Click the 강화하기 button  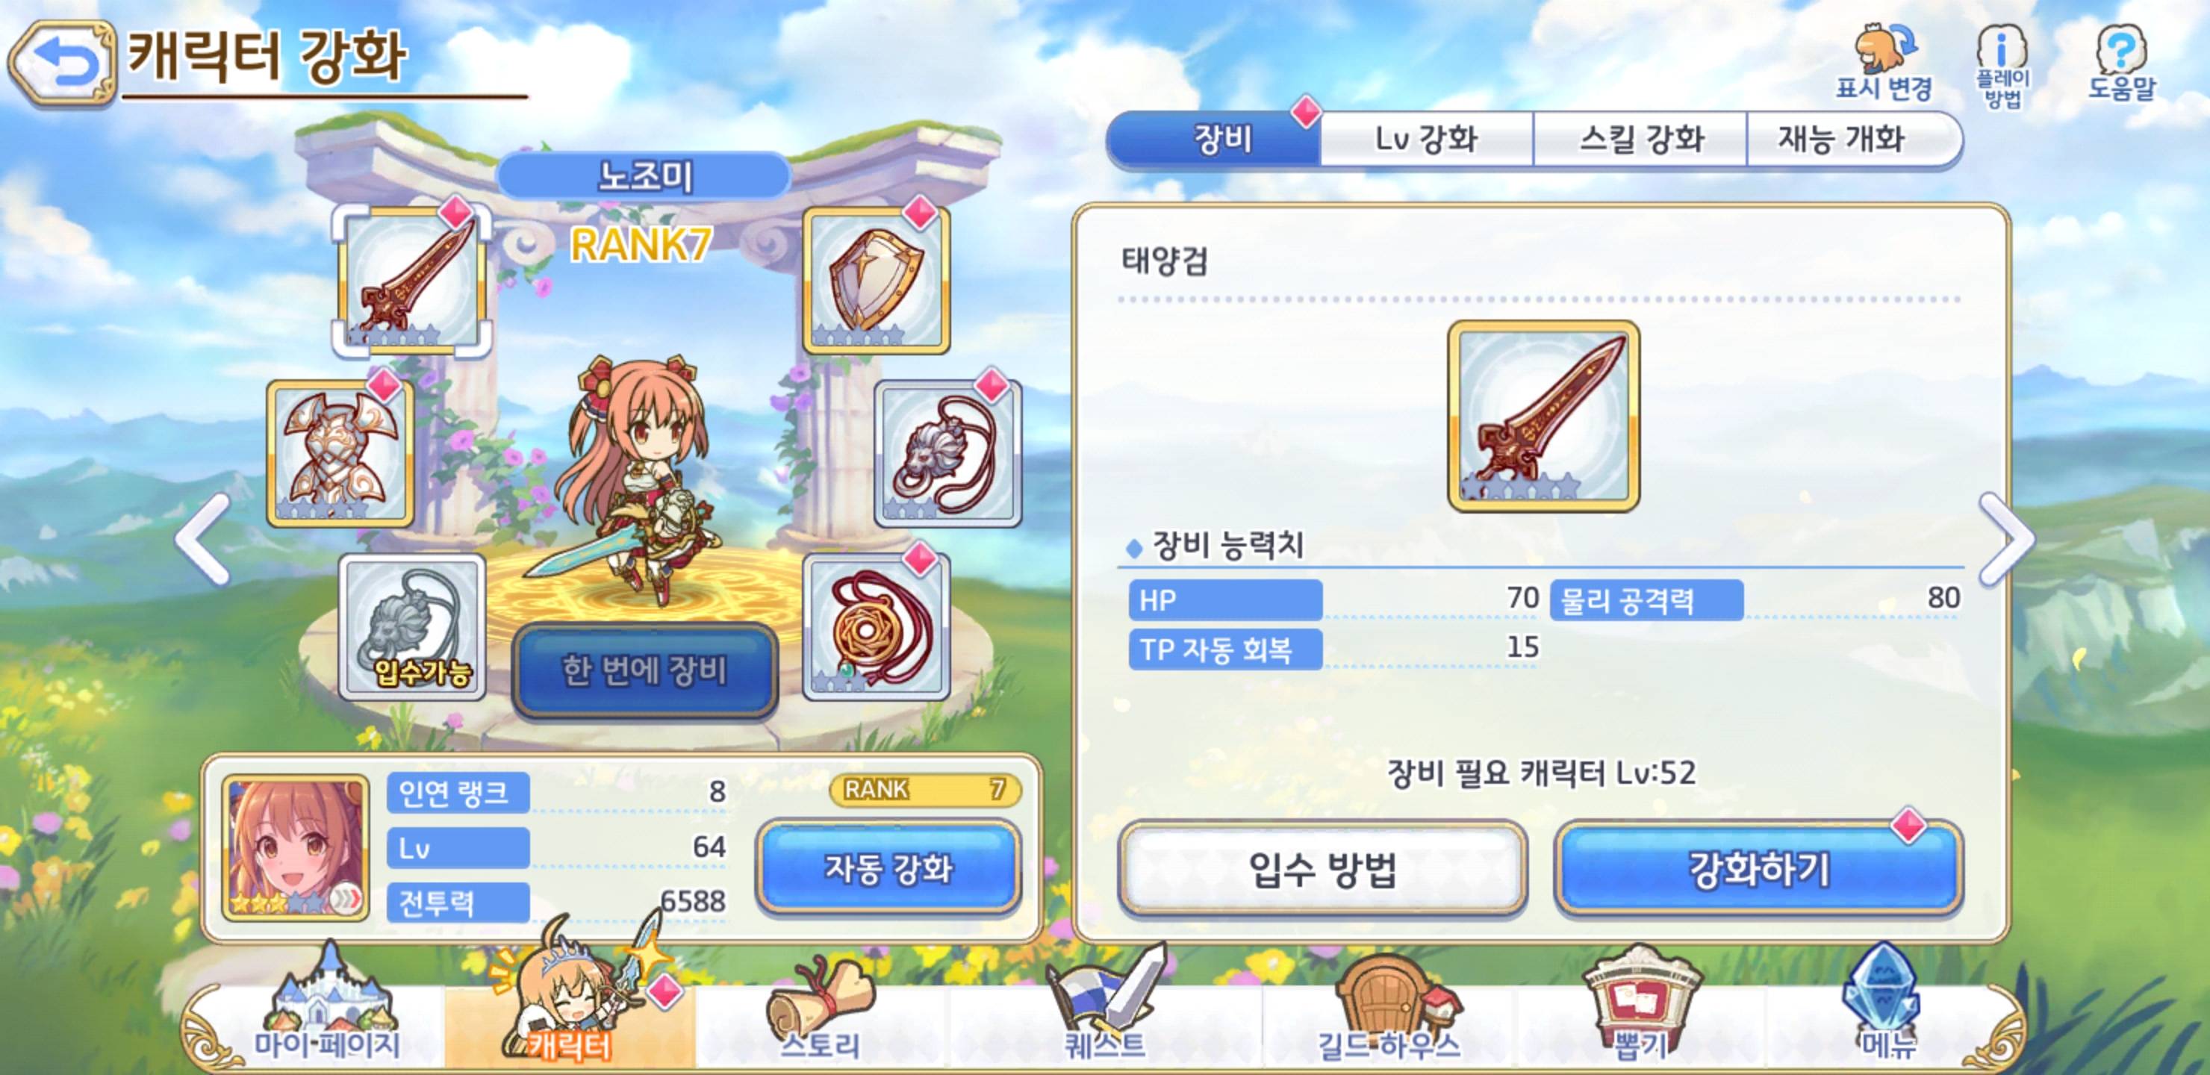[x=1759, y=869]
